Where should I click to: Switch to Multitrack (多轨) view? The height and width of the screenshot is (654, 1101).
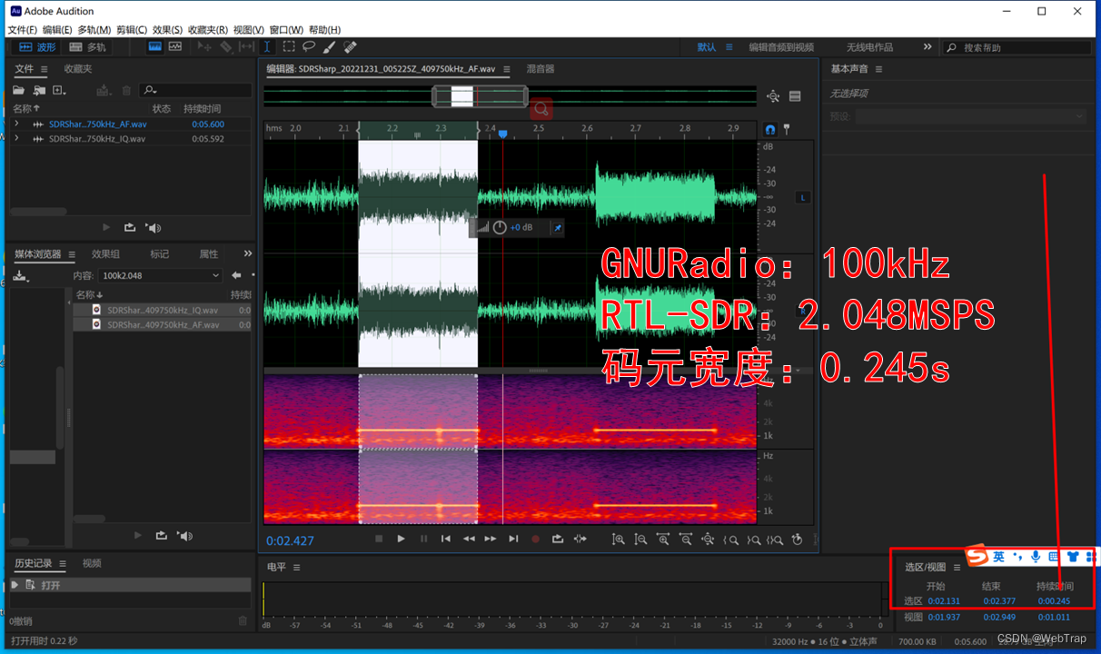point(87,47)
